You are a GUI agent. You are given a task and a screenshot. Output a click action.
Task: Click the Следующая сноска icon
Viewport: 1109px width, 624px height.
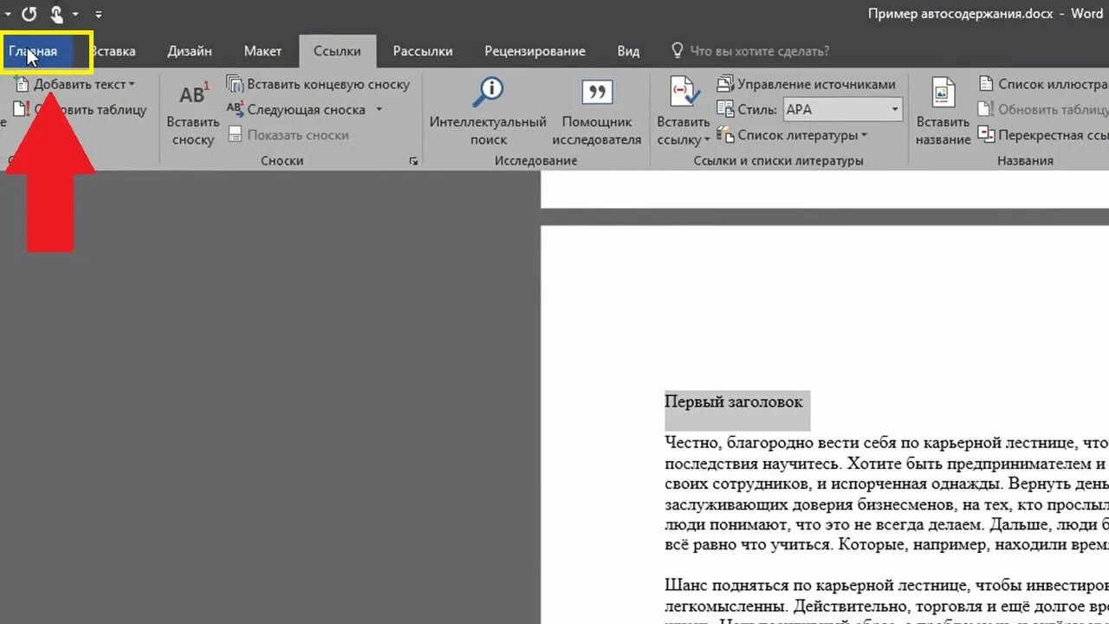pyautogui.click(x=235, y=109)
